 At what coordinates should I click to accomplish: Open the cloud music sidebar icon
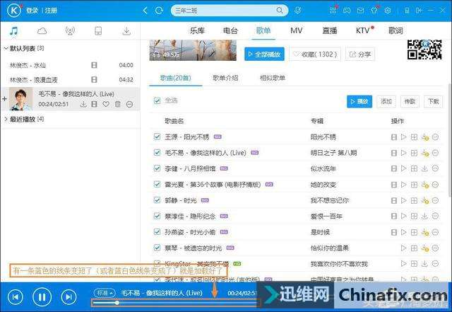pyautogui.click(x=42, y=30)
